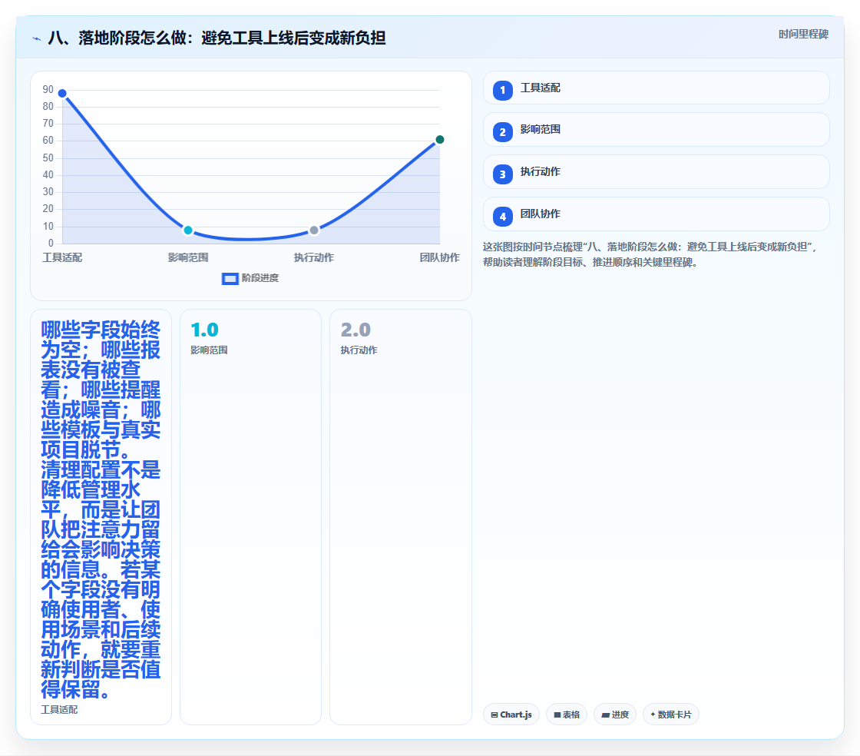The image size is (860, 756).
Task: Click the 数据卡片 tag chip
Action: [671, 715]
